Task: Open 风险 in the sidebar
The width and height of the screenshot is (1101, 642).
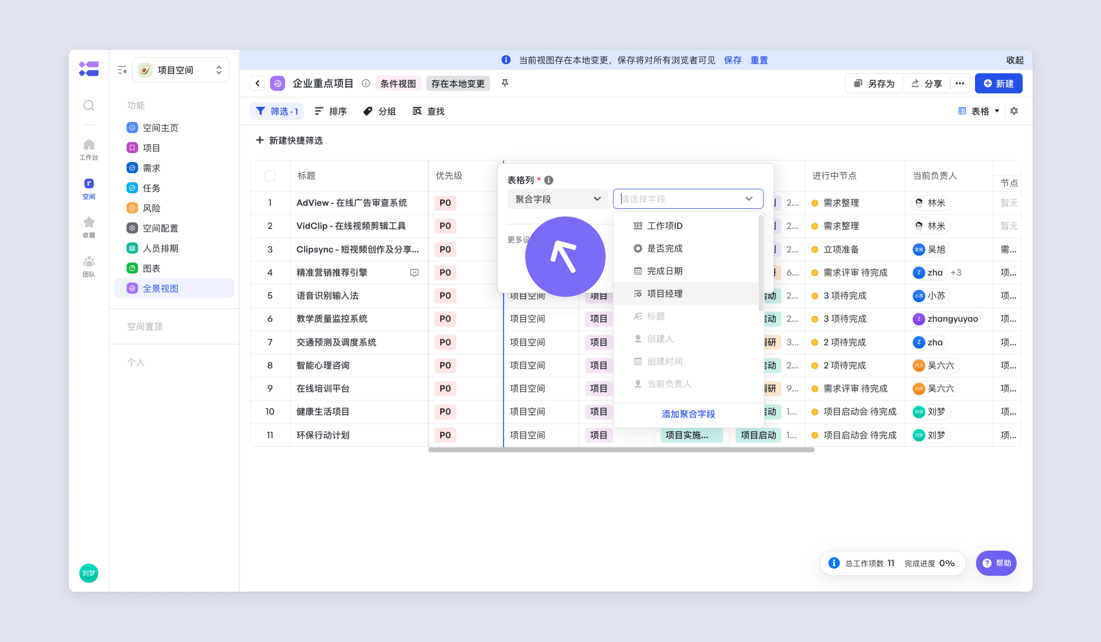Action: [x=174, y=208]
